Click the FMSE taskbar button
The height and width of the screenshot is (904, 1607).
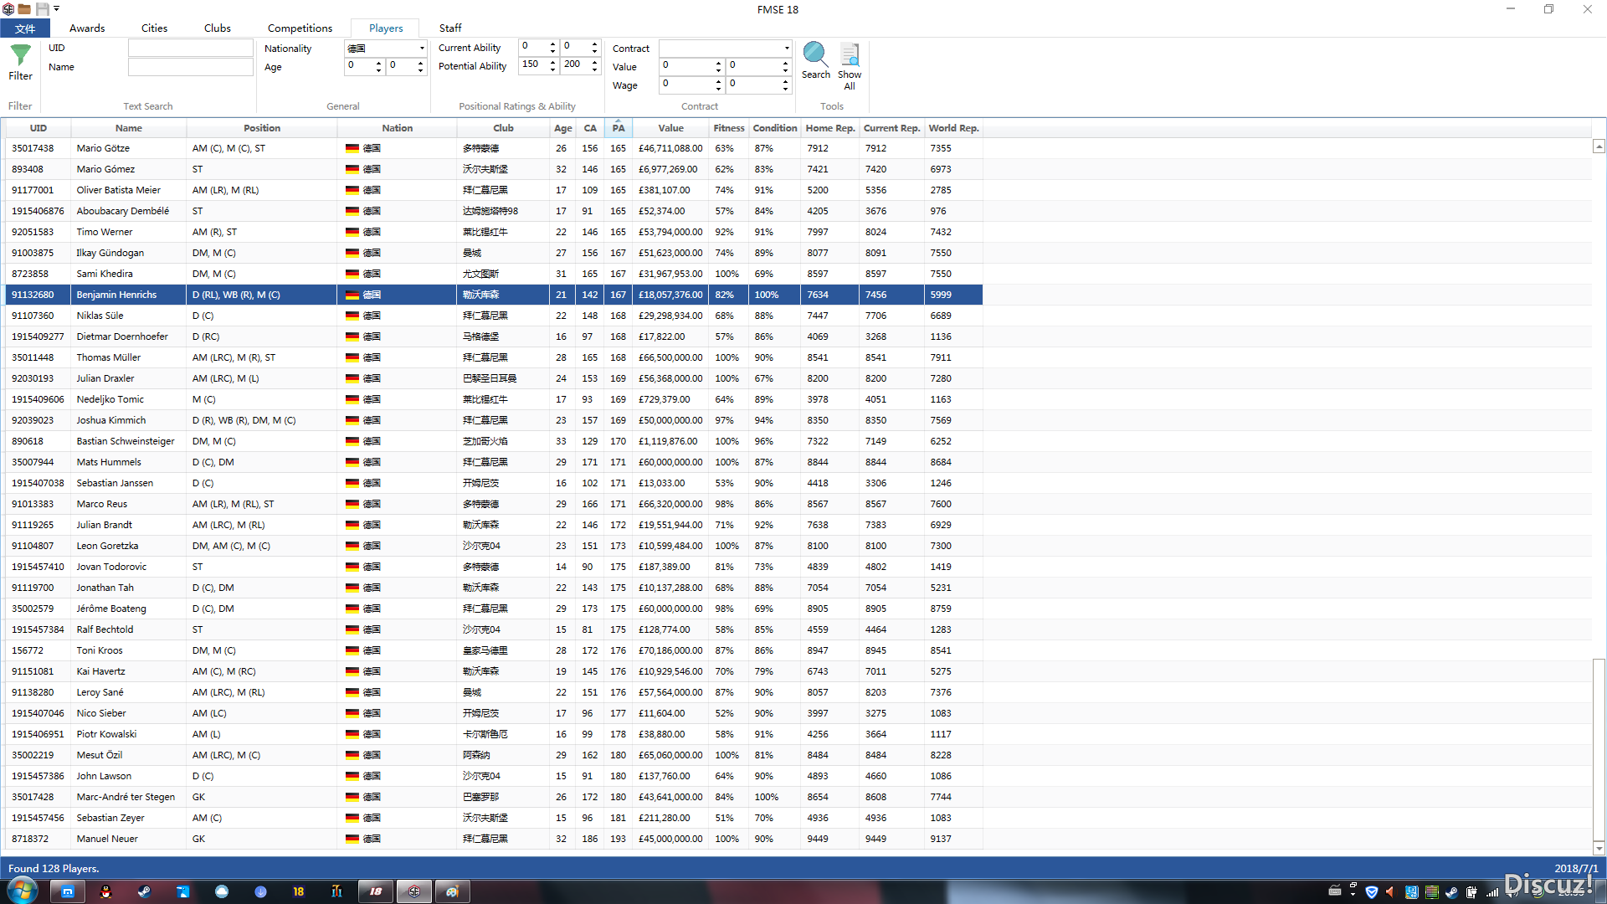coord(413,891)
